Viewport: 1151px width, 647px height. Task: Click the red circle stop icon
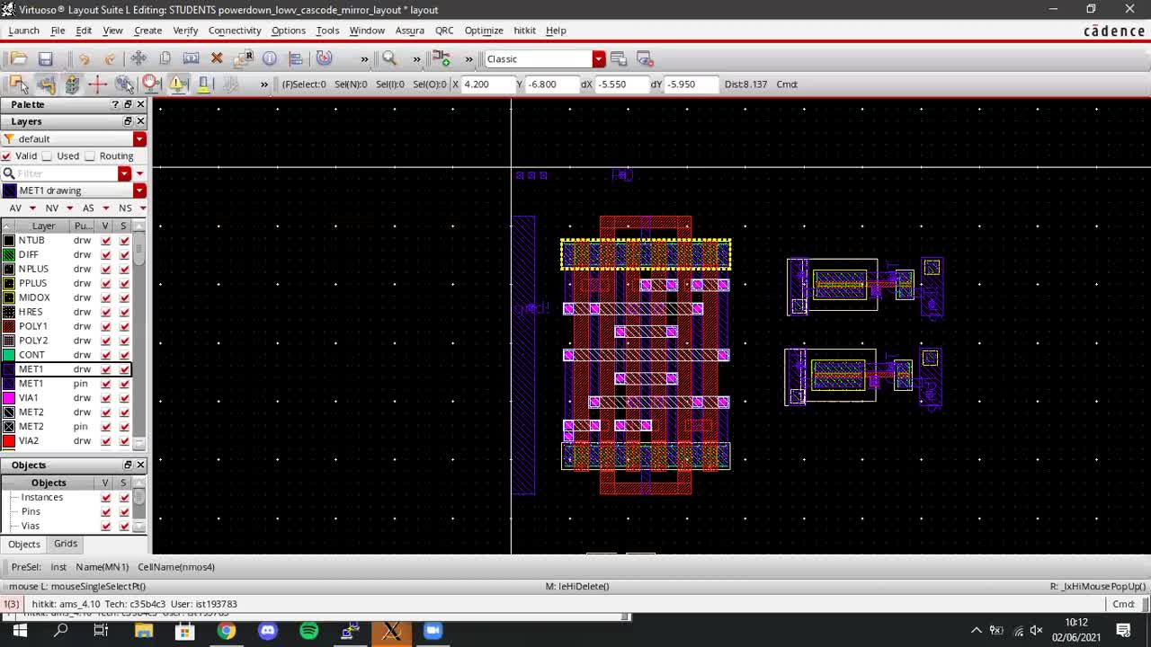(x=151, y=84)
